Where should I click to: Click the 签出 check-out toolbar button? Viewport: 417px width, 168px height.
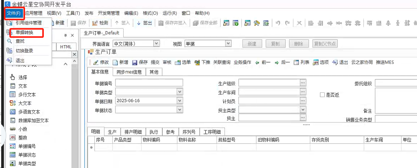144,23
